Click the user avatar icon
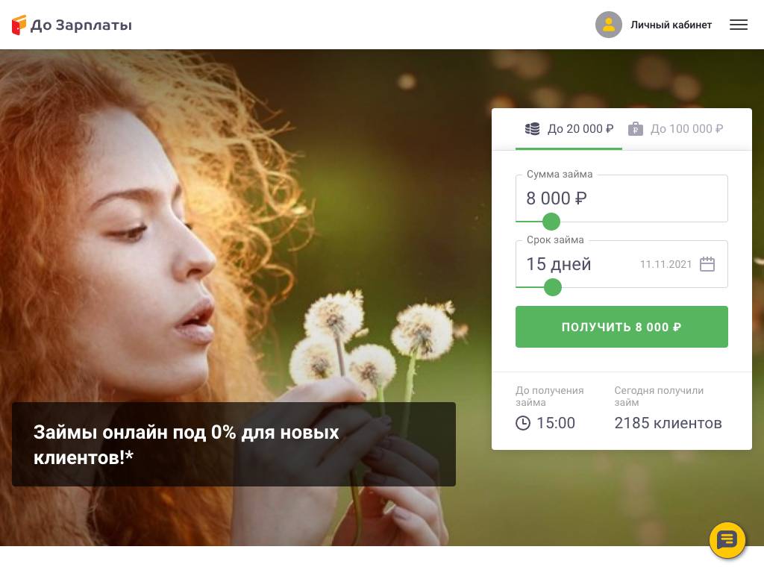The width and height of the screenshot is (764, 573). (x=608, y=25)
